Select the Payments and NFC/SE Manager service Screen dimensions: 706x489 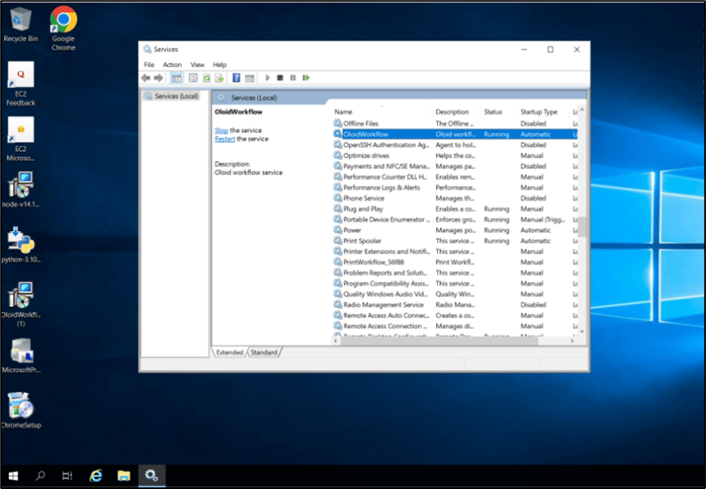(455, 166)
